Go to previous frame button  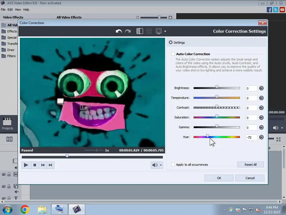click(x=43, y=165)
